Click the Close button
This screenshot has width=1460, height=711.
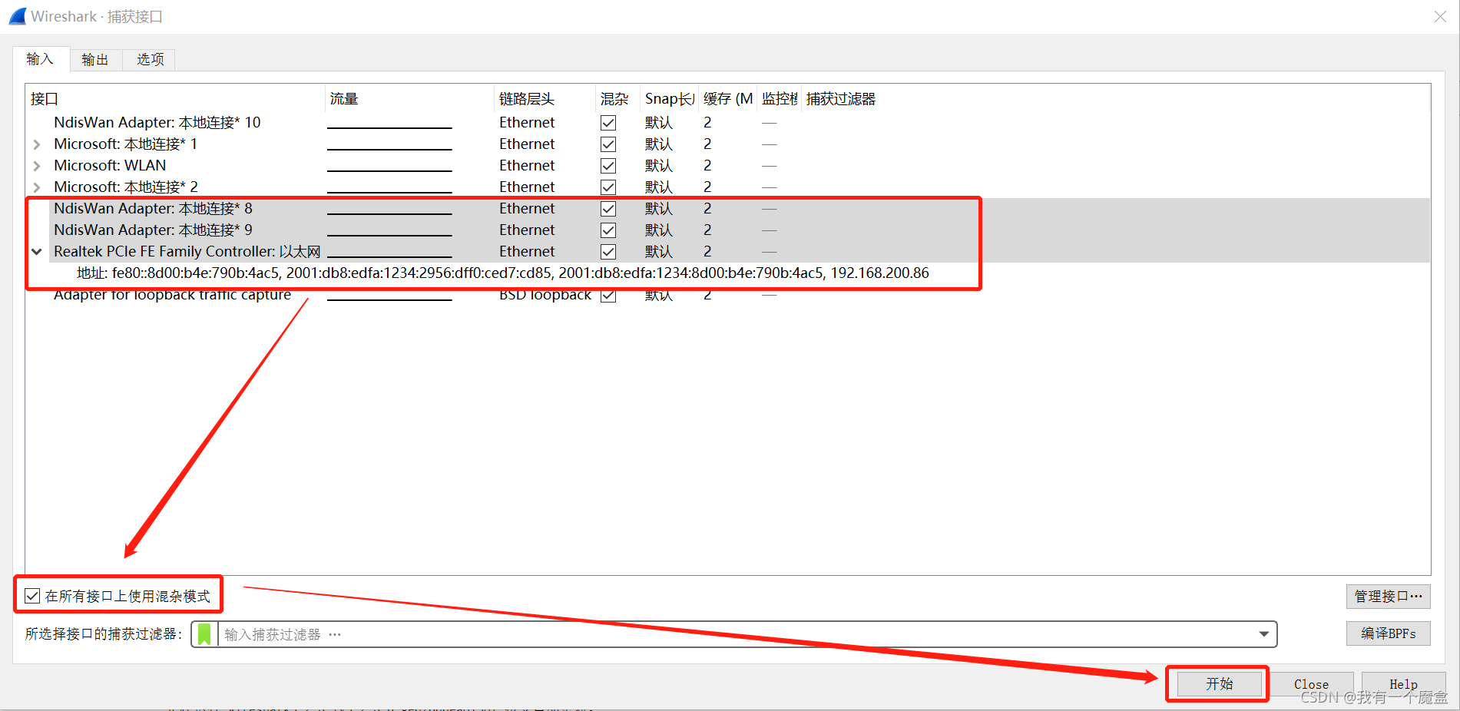(x=1311, y=683)
